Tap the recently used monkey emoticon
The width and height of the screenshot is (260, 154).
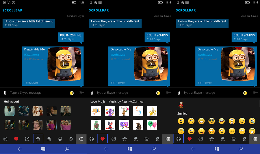coord(181,104)
